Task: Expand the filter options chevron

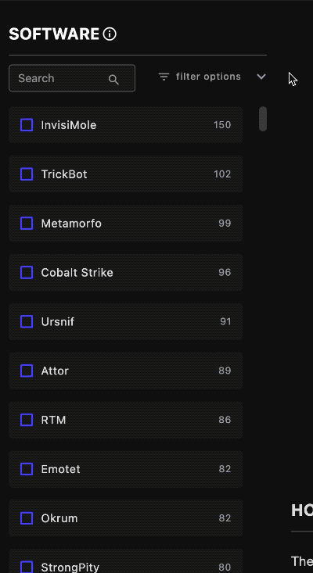Action: [261, 77]
